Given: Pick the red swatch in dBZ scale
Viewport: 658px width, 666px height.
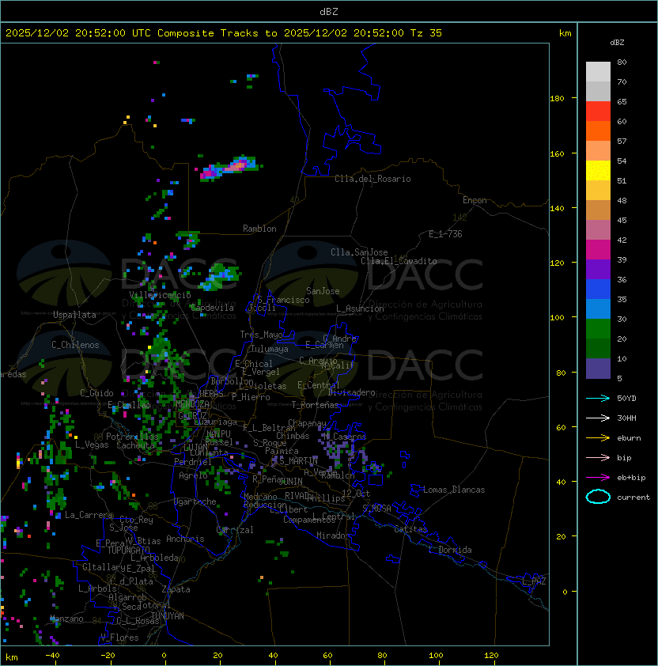Looking at the screenshot, I should (598, 112).
